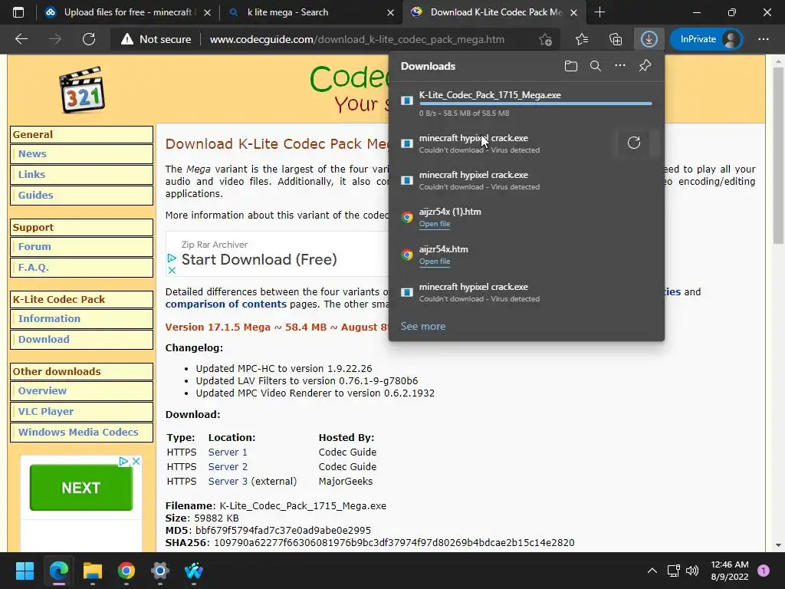Open a new browser tab
Image resolution: width=785 pixels, height=589 pixels.
coord(599,12)
